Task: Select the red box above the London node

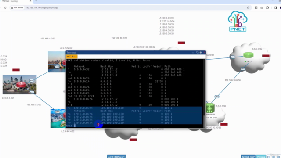Action: click(x=16, y=70)
